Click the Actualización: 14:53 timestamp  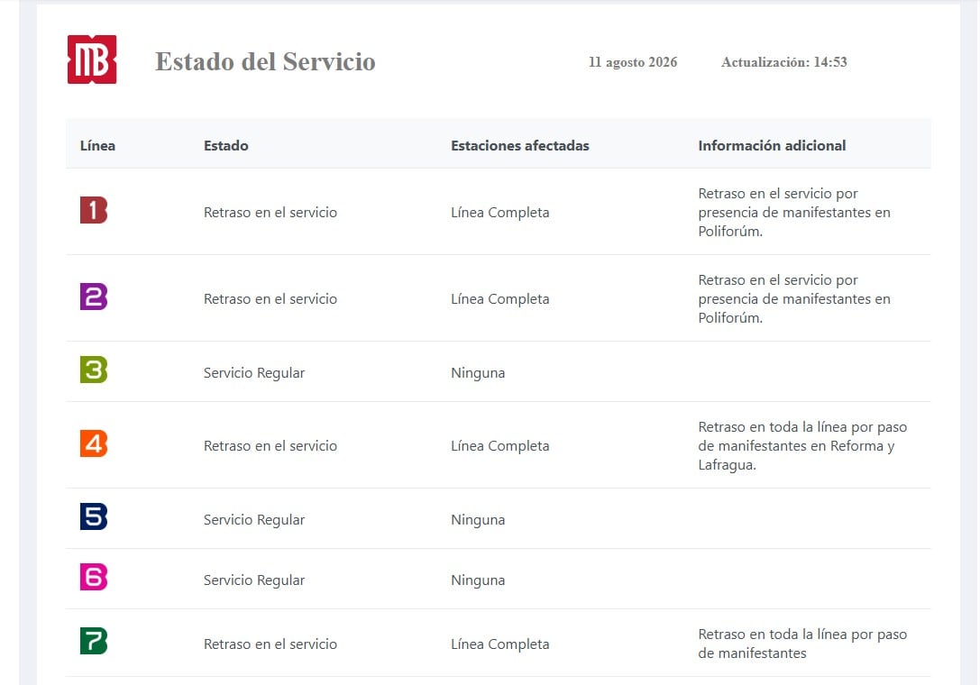784,62
